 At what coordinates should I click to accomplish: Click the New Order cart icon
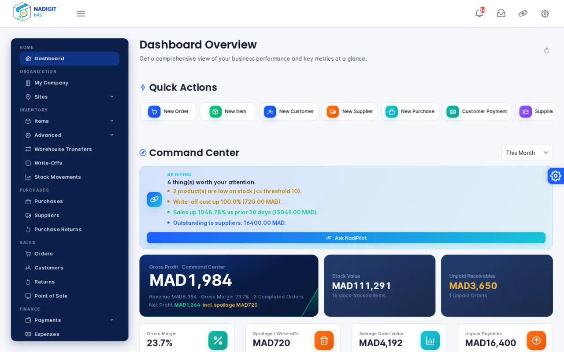[154, 112]
